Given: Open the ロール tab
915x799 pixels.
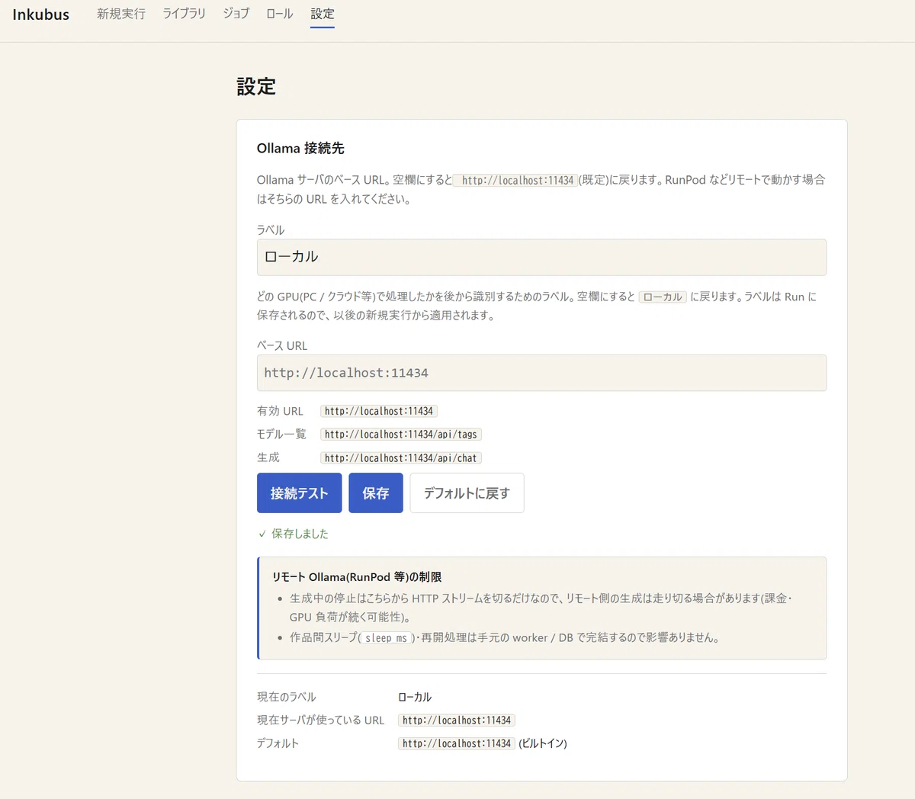Looking at the screenshot, I should 280,14.
